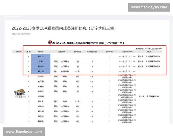Click the Liaoning team logo in the club column
Image resolution: width=173 pixels, height=139 pixels.
[x=20, y=92]
